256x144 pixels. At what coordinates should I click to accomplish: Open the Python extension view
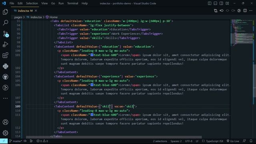(5, 66)
